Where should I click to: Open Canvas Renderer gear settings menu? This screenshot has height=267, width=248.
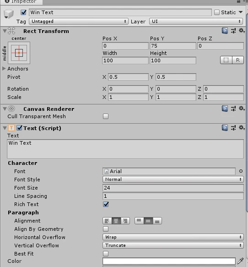(242, 108)
